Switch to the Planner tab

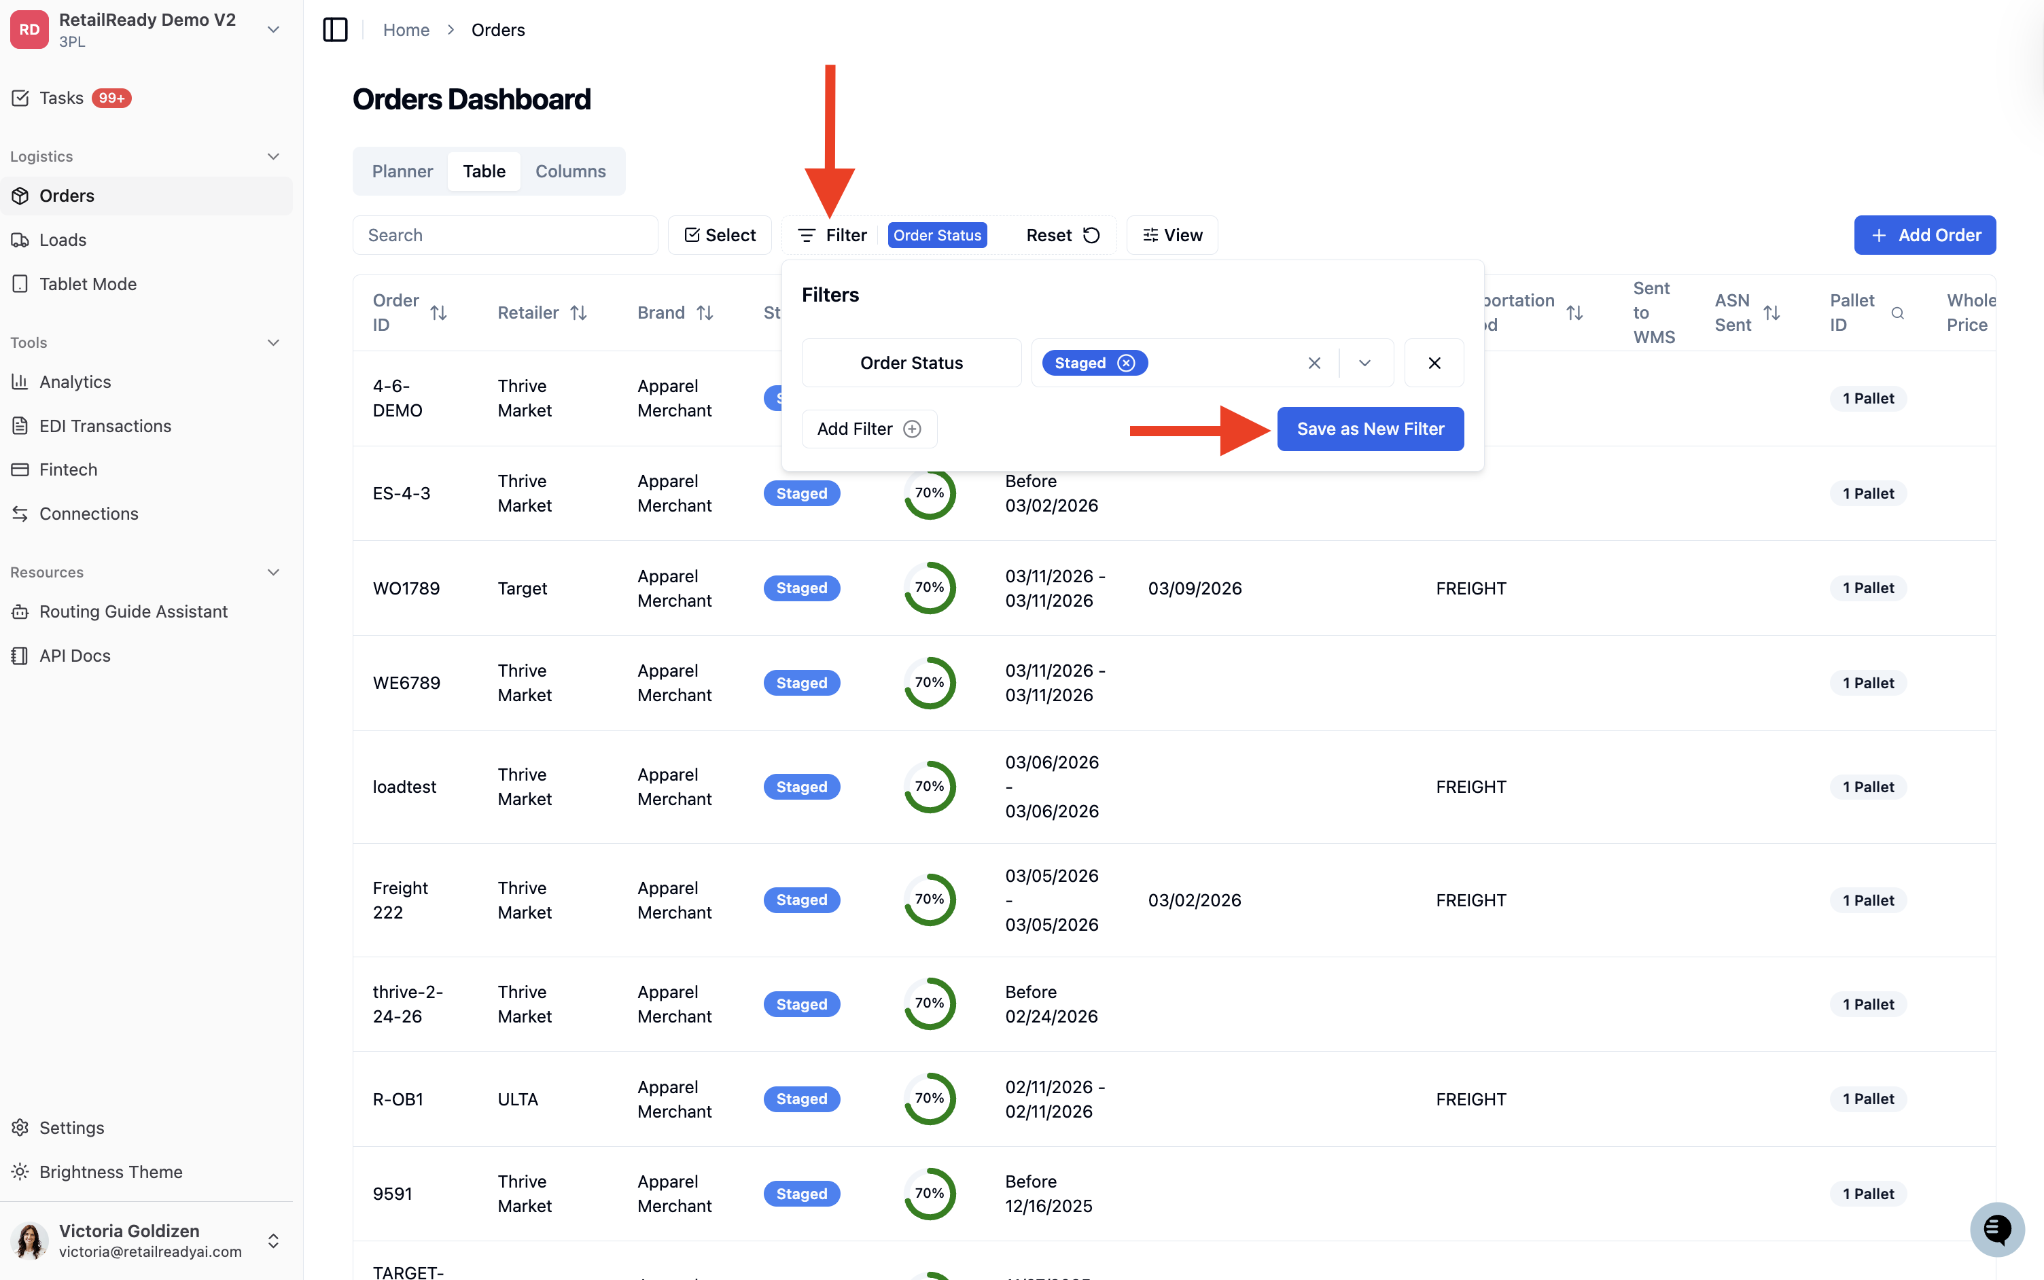pyautogui.click(x=402, y=171)
